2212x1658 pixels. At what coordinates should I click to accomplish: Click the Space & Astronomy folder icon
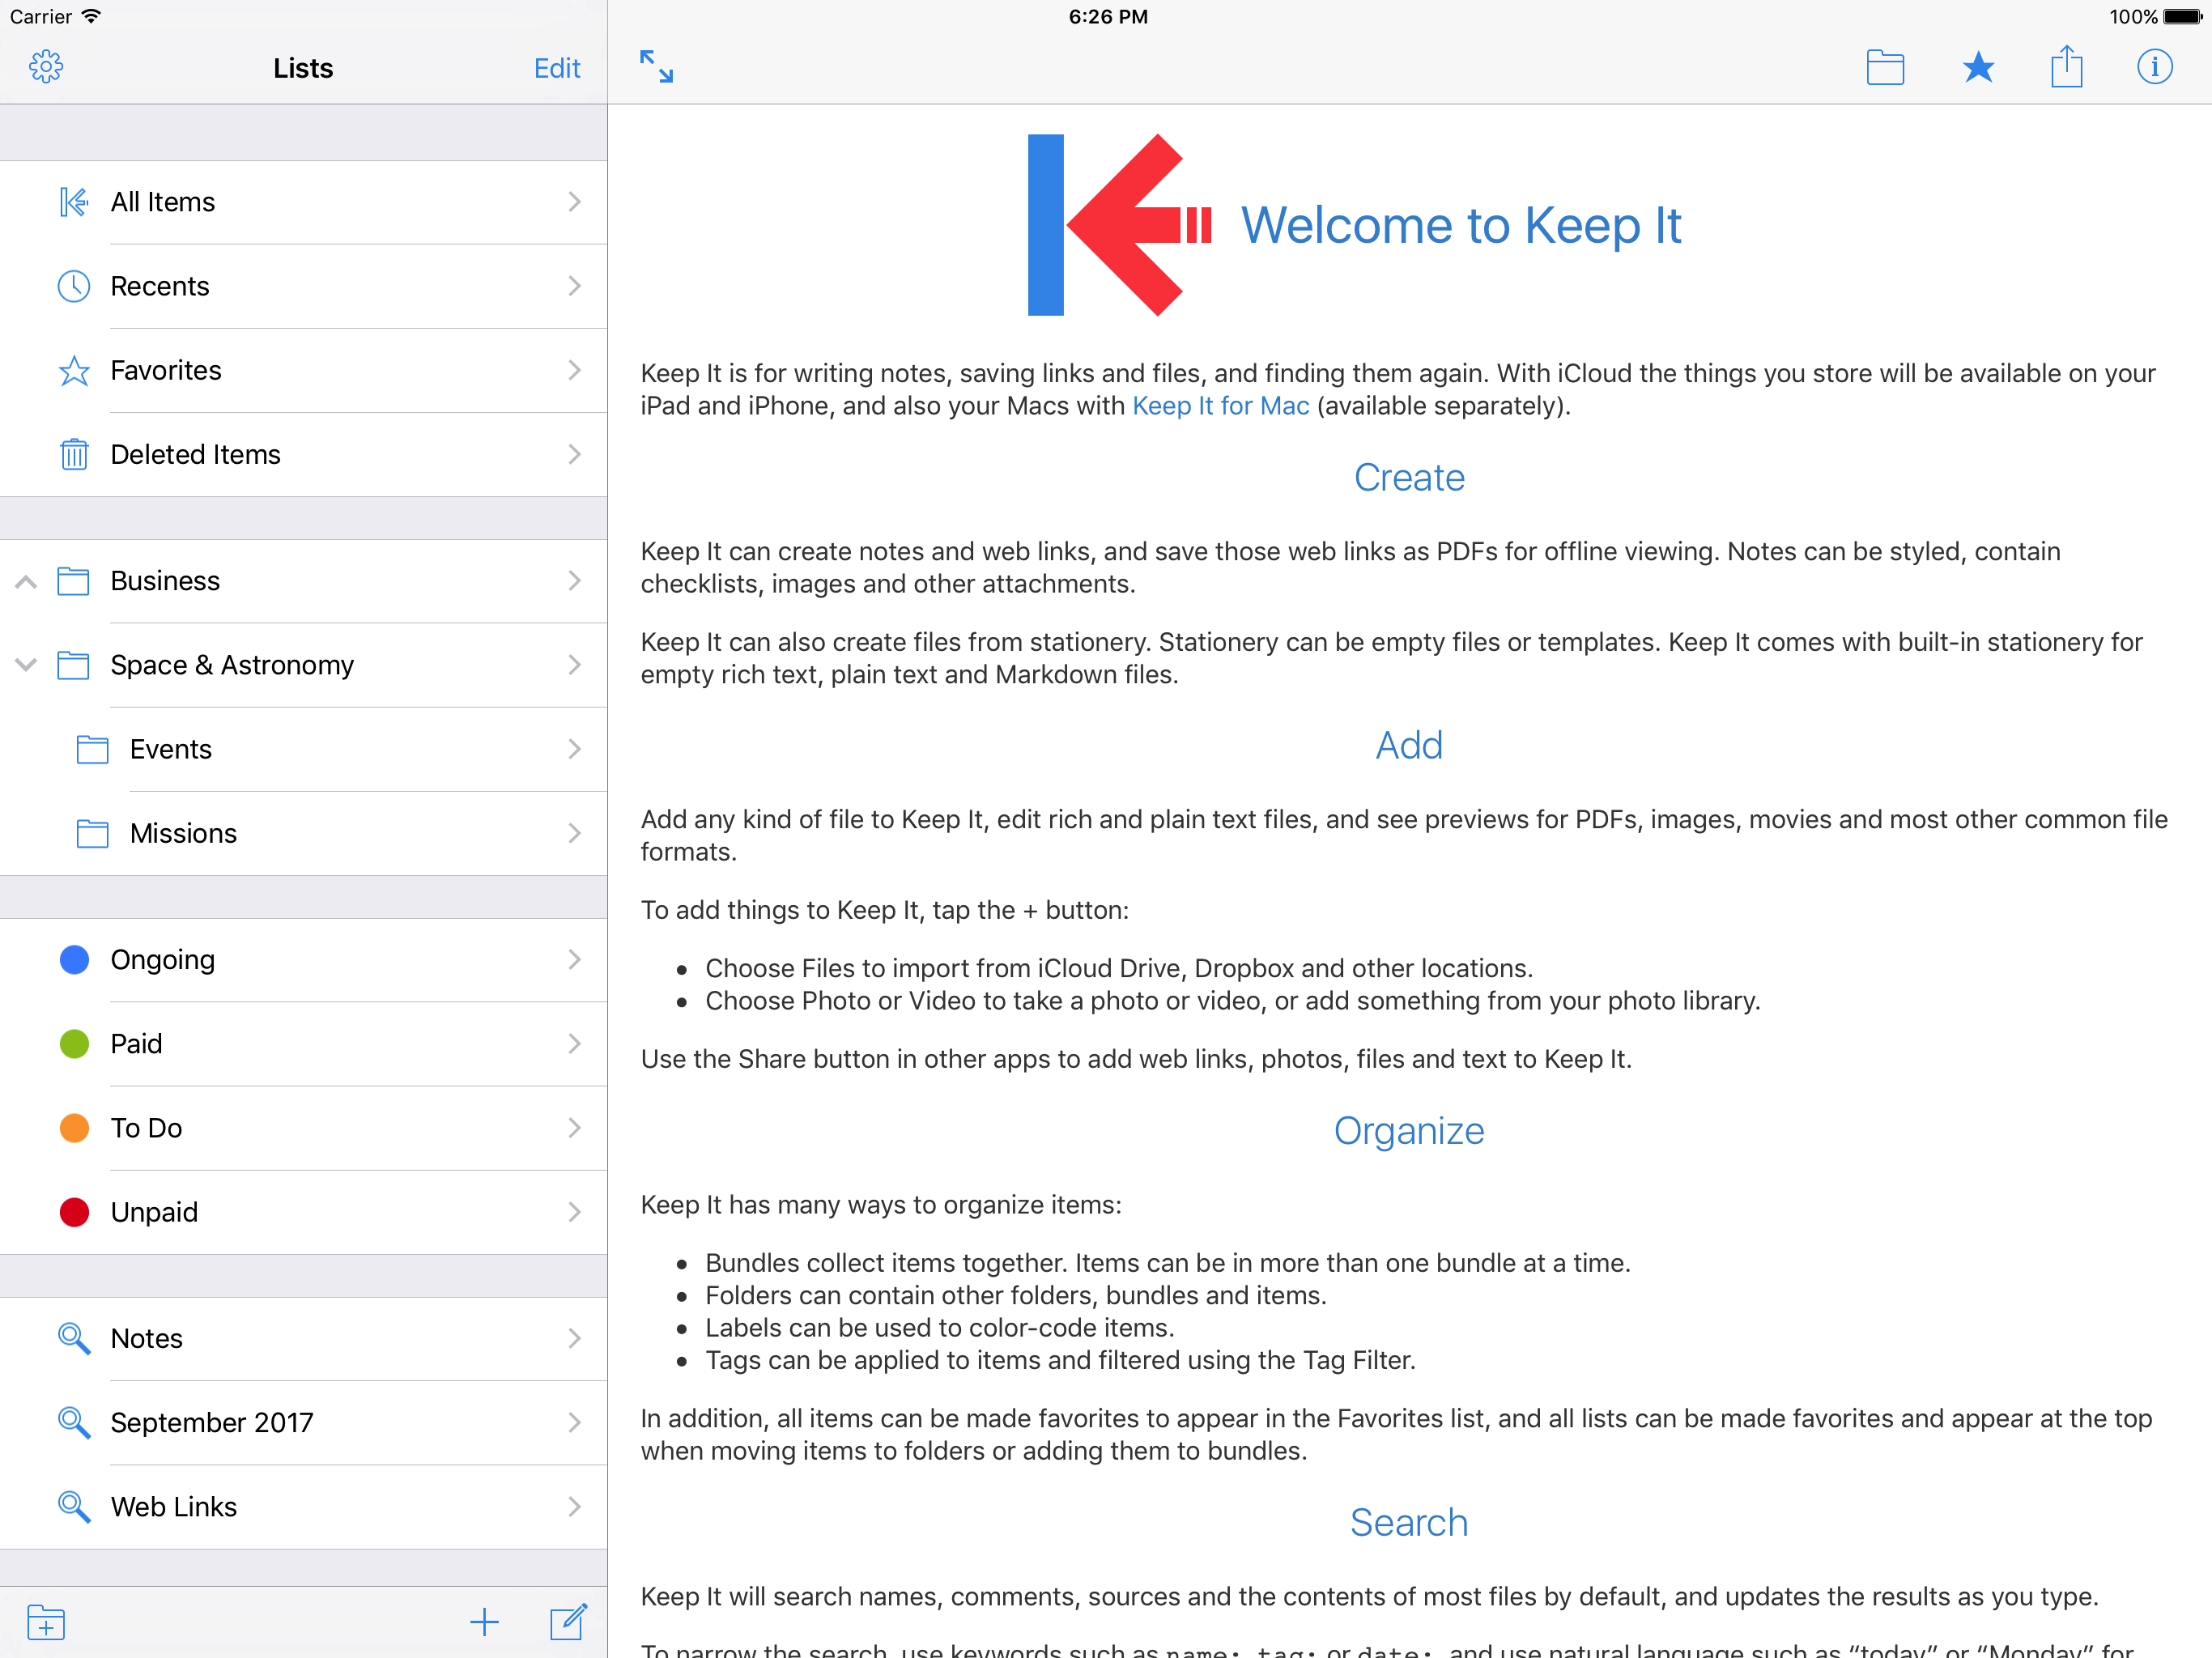click(73, 665)
